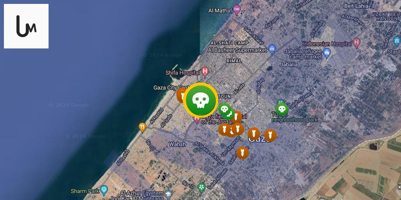Select the lowest orange bomb marker
Viewport: 401px width, 200px height.
(242, 153)
